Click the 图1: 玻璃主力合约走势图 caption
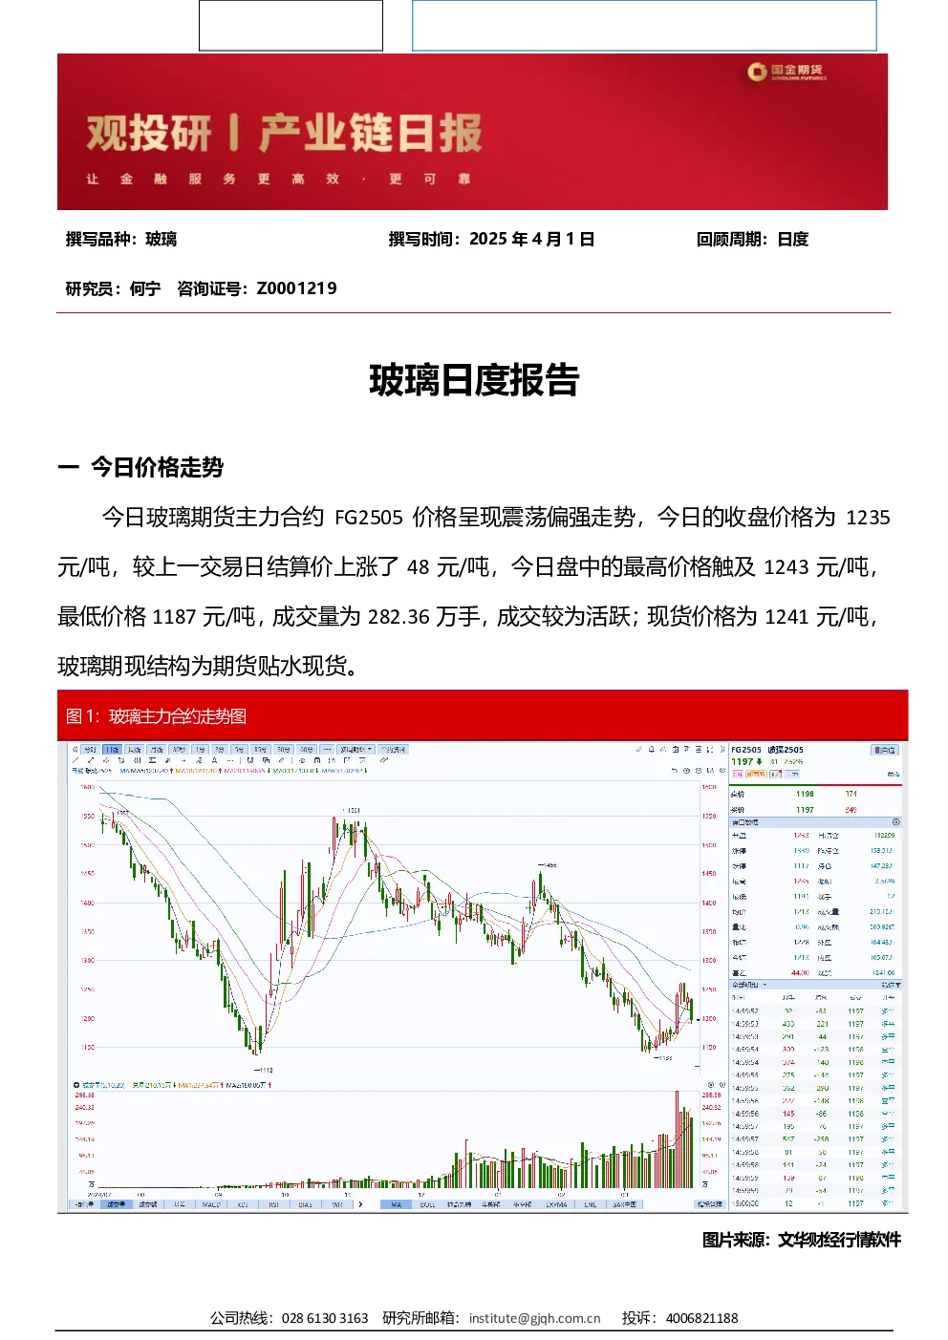The height and width of the screenshot is (1340, 948). point(156,716)
